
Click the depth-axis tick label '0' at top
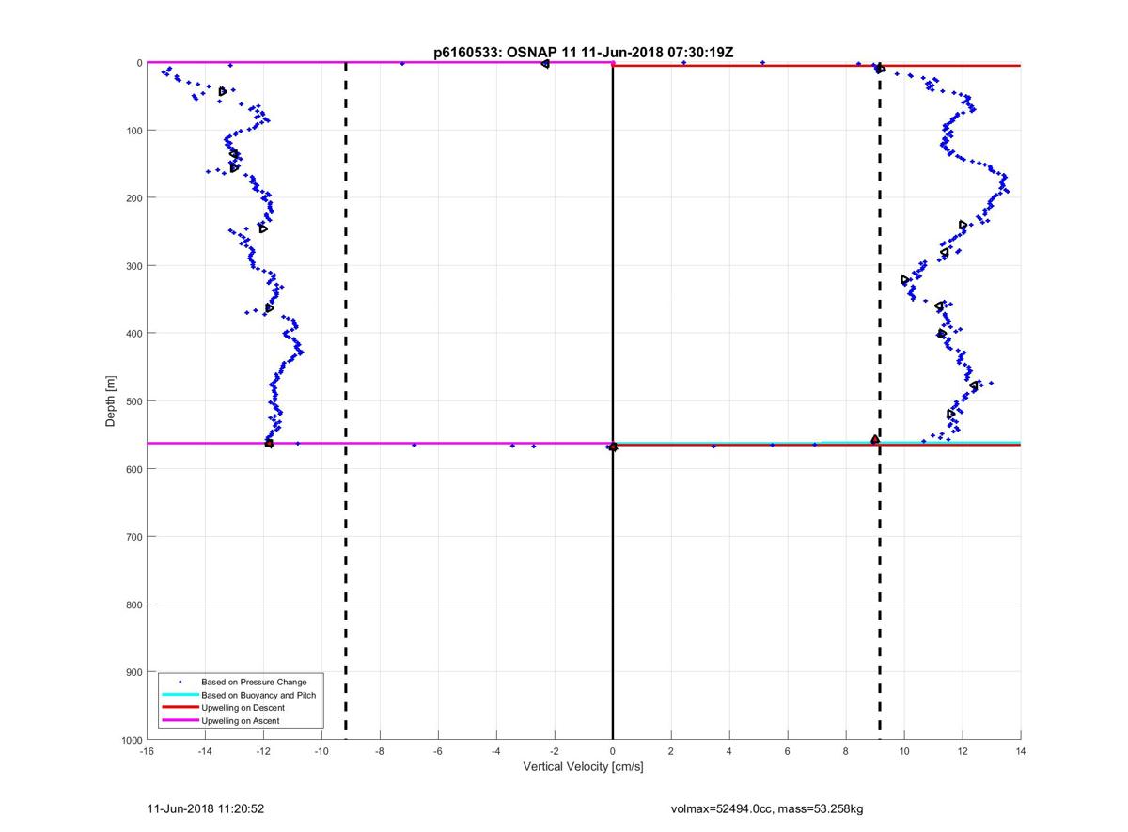click(x=139, y=63)
